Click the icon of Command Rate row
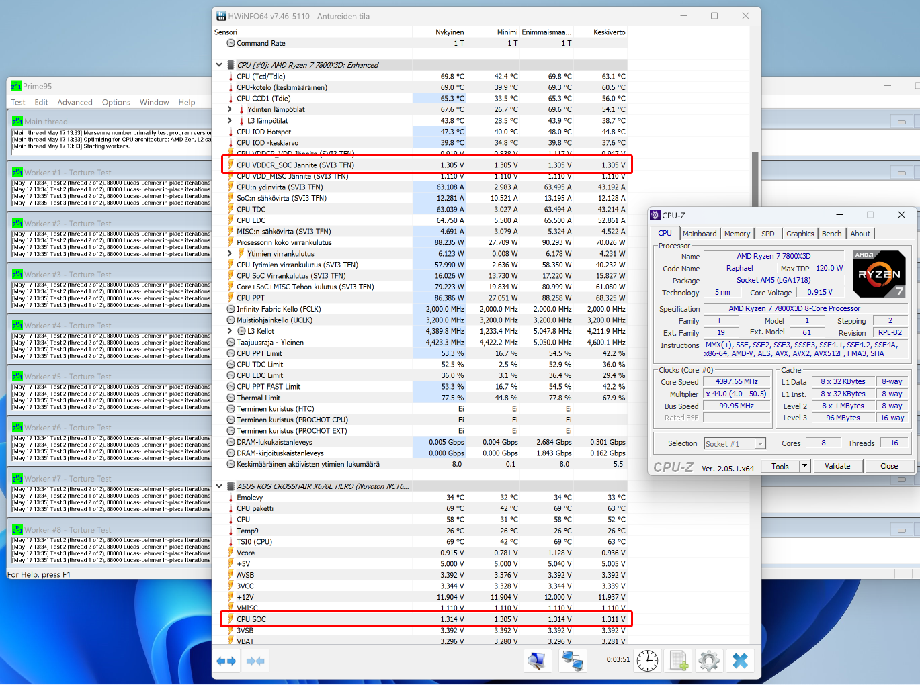920x685 pixels. tap(231, 43)
